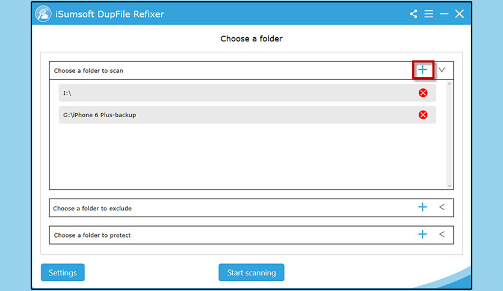Expand the Choose a folder to protect section

[x=442, y=234]
